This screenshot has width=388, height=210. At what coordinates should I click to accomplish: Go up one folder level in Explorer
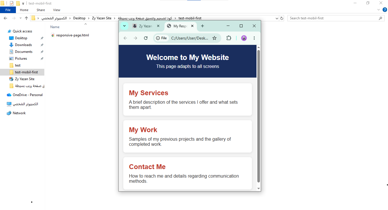26,18
